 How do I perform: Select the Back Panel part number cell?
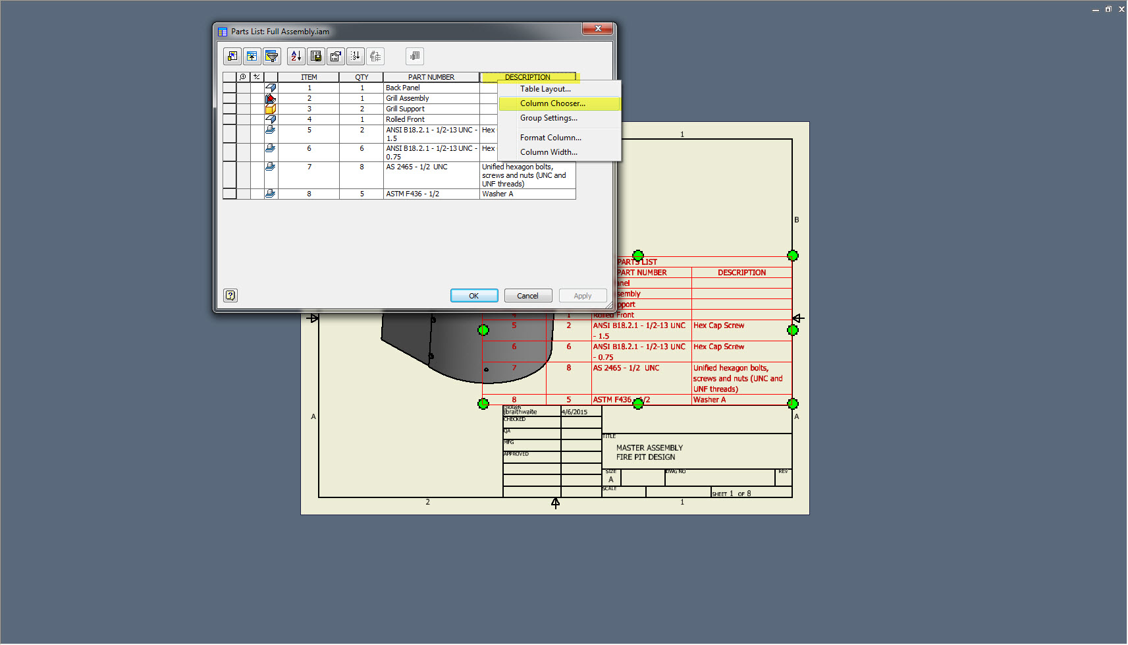[x=431, y=88]
